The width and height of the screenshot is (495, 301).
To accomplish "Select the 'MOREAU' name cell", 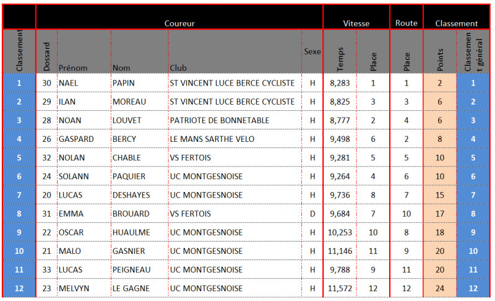I will tap(128, 101).
